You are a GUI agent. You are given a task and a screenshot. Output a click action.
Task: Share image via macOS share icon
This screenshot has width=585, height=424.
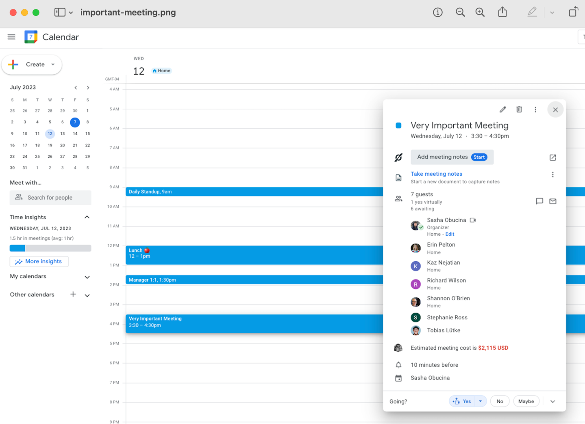point(502,12)
